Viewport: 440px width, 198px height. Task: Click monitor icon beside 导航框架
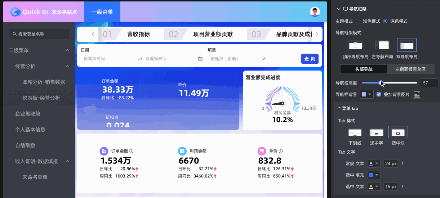pyautogui.click(x=346, y=9)
